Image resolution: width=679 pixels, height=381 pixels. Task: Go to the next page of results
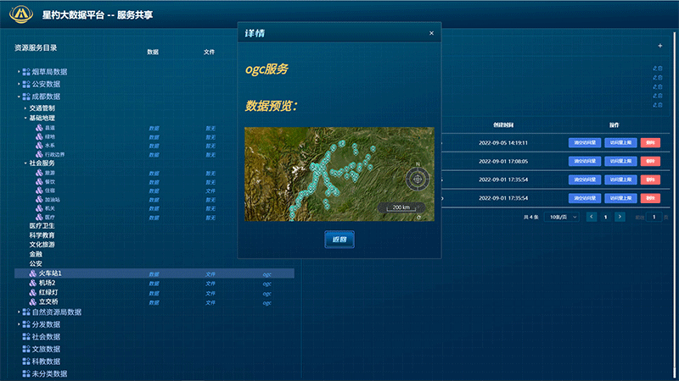click(x=620, y=218)
